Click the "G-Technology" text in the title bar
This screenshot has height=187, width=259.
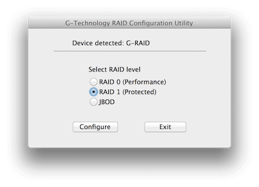click(88, 23)
